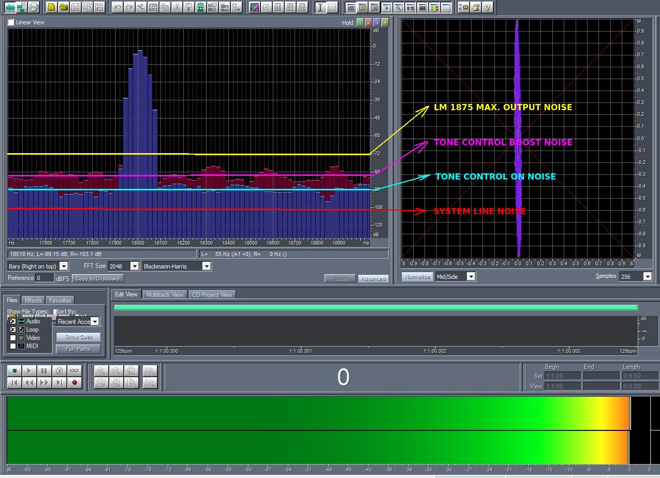This screenshot has height=478, width=660.
Task: Click the Rewind transport button
Action: coord(30,382)
